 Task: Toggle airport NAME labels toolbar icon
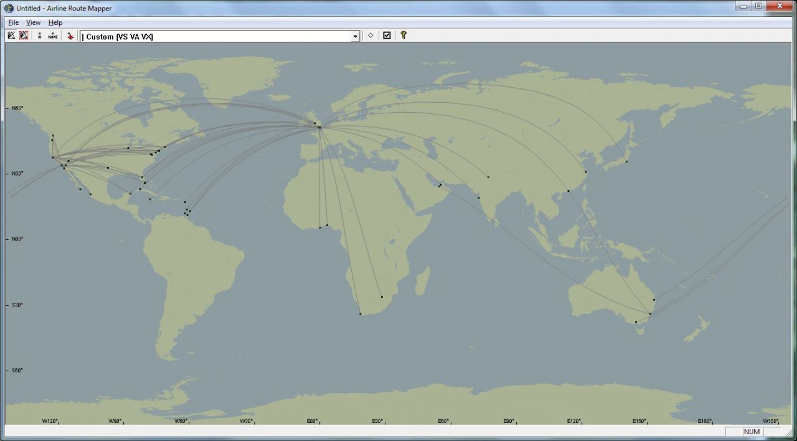[53, 36]
